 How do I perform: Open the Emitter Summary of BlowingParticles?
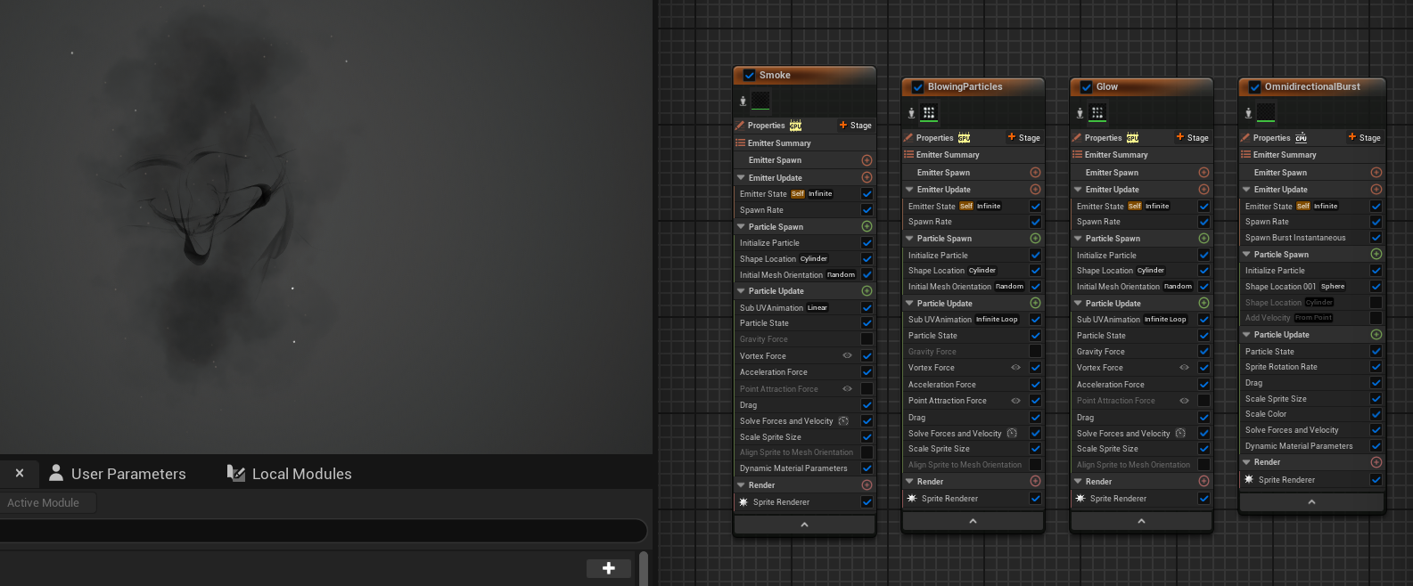[x=948, y=155]
